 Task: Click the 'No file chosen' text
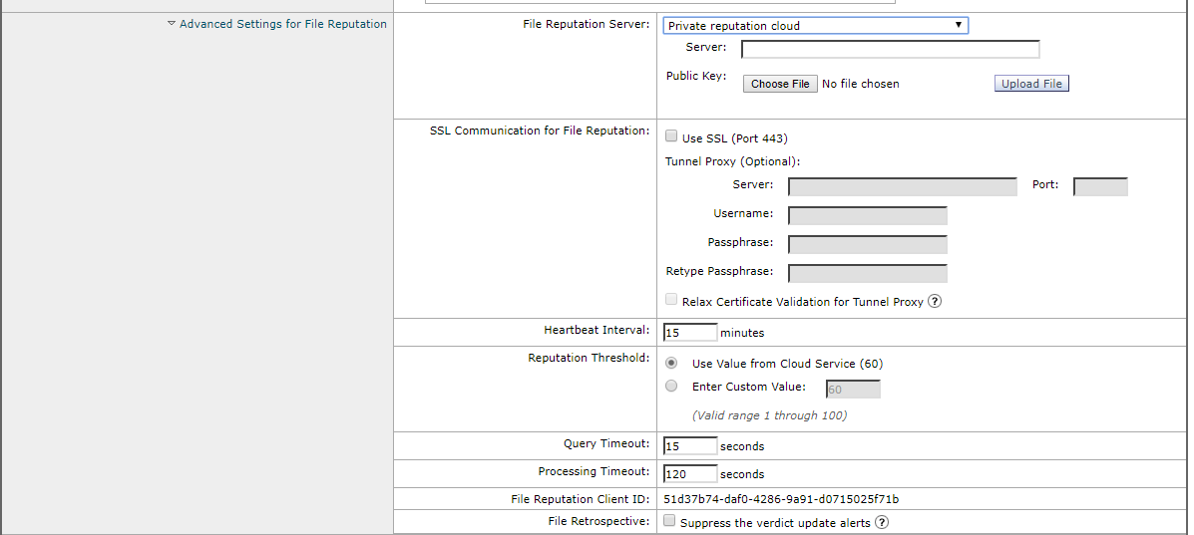861,84
